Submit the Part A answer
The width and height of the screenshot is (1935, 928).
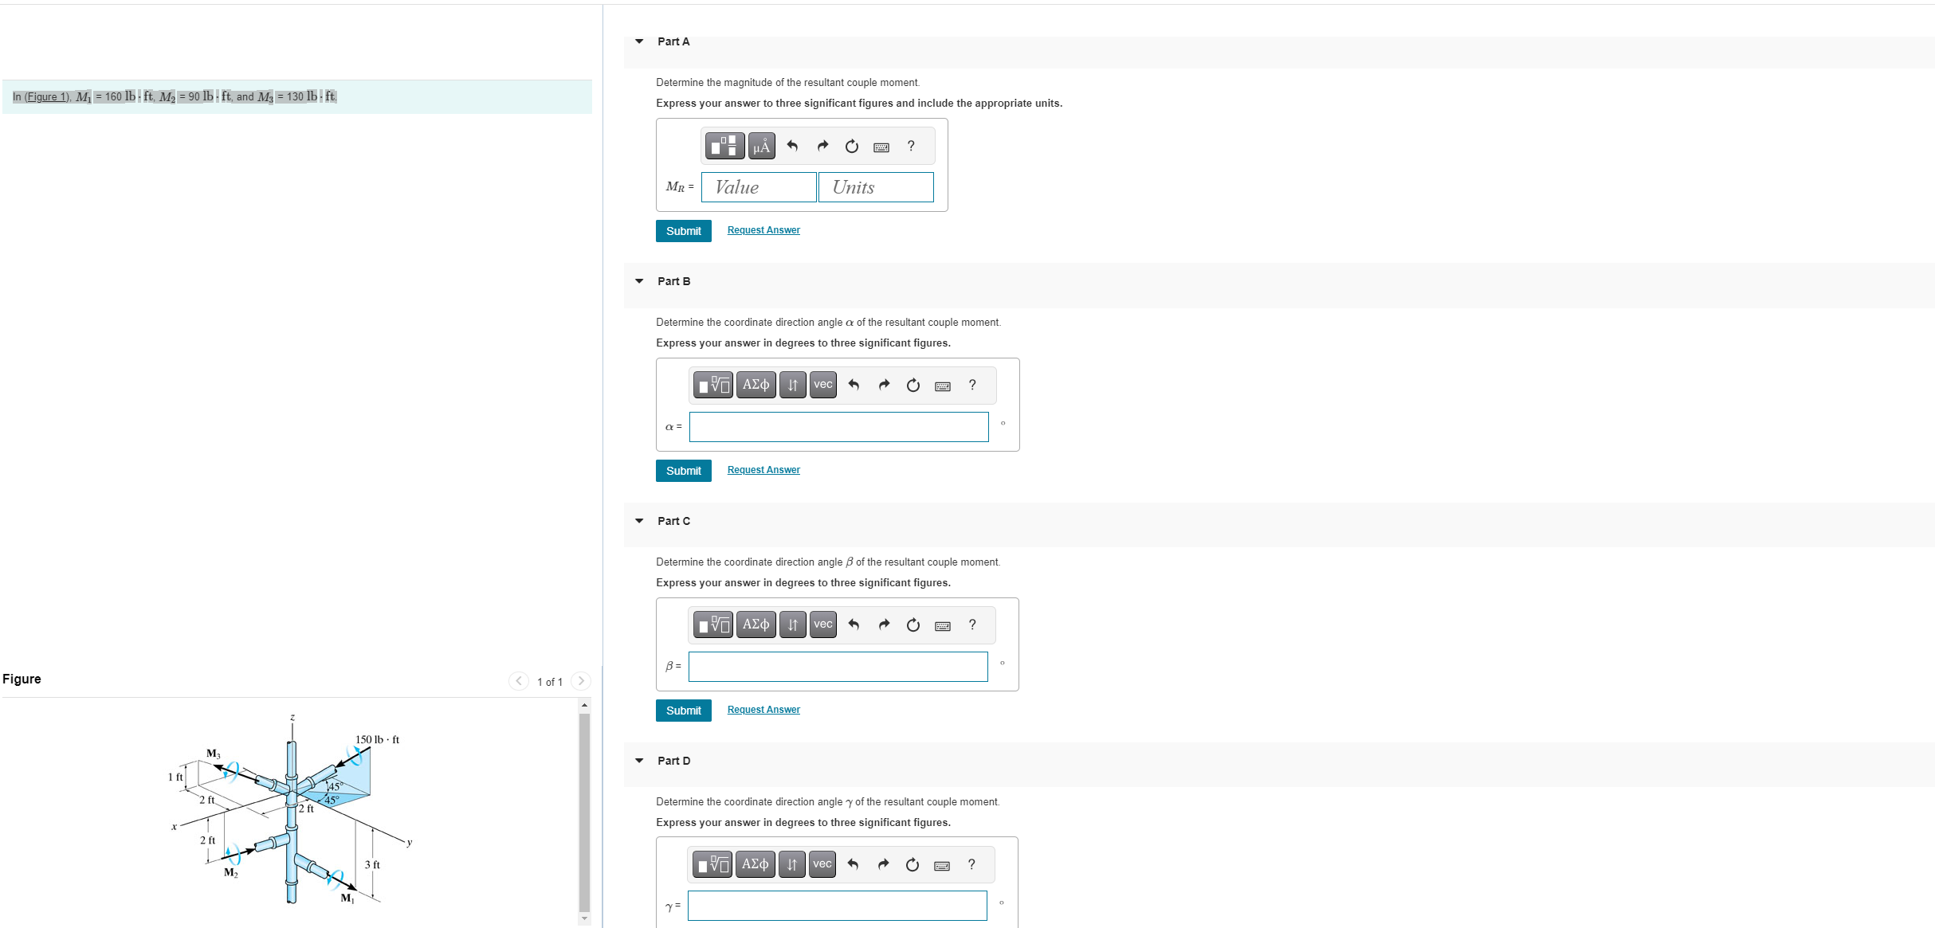point(683,231)
